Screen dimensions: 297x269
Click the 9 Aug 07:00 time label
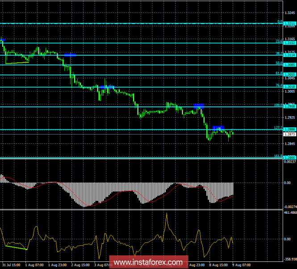click(242, 265)
